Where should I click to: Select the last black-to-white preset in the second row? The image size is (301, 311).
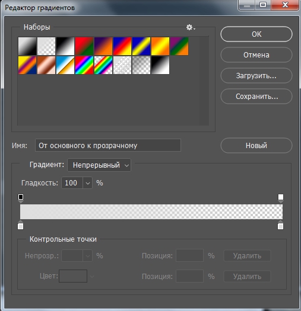[160, 65]
